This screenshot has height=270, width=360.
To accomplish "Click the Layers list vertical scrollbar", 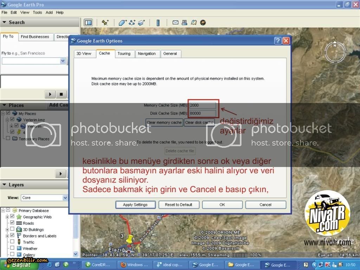I will click(x=76, y=229).
